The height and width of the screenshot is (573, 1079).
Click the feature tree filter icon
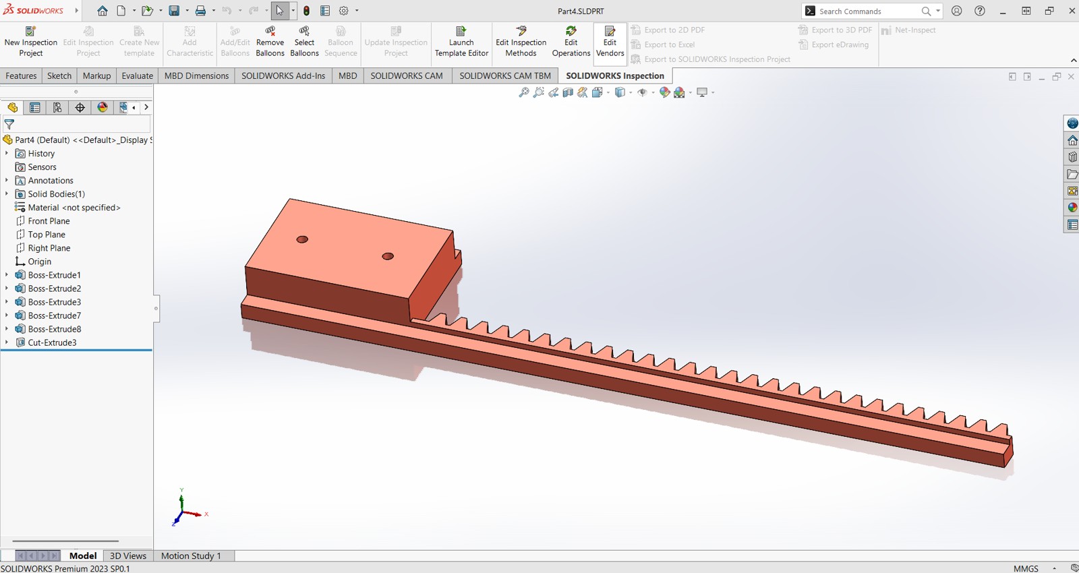tap(9, 124)
